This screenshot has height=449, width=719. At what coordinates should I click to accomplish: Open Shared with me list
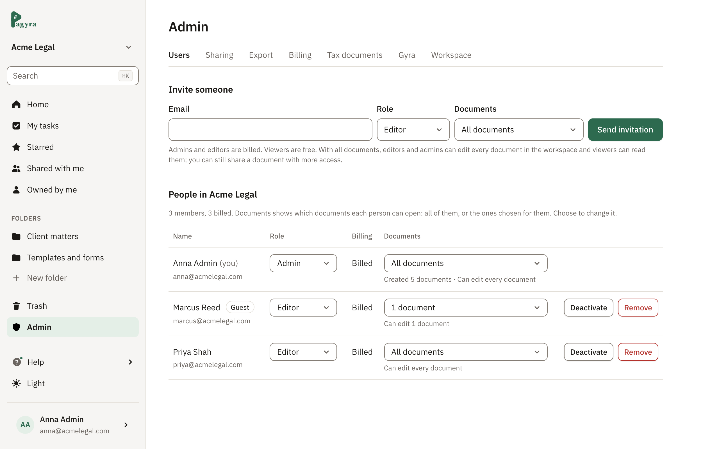pyautogui.click(x=72, y=168)
